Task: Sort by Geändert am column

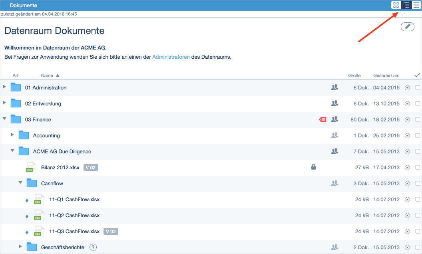Action: coord(386,75)
